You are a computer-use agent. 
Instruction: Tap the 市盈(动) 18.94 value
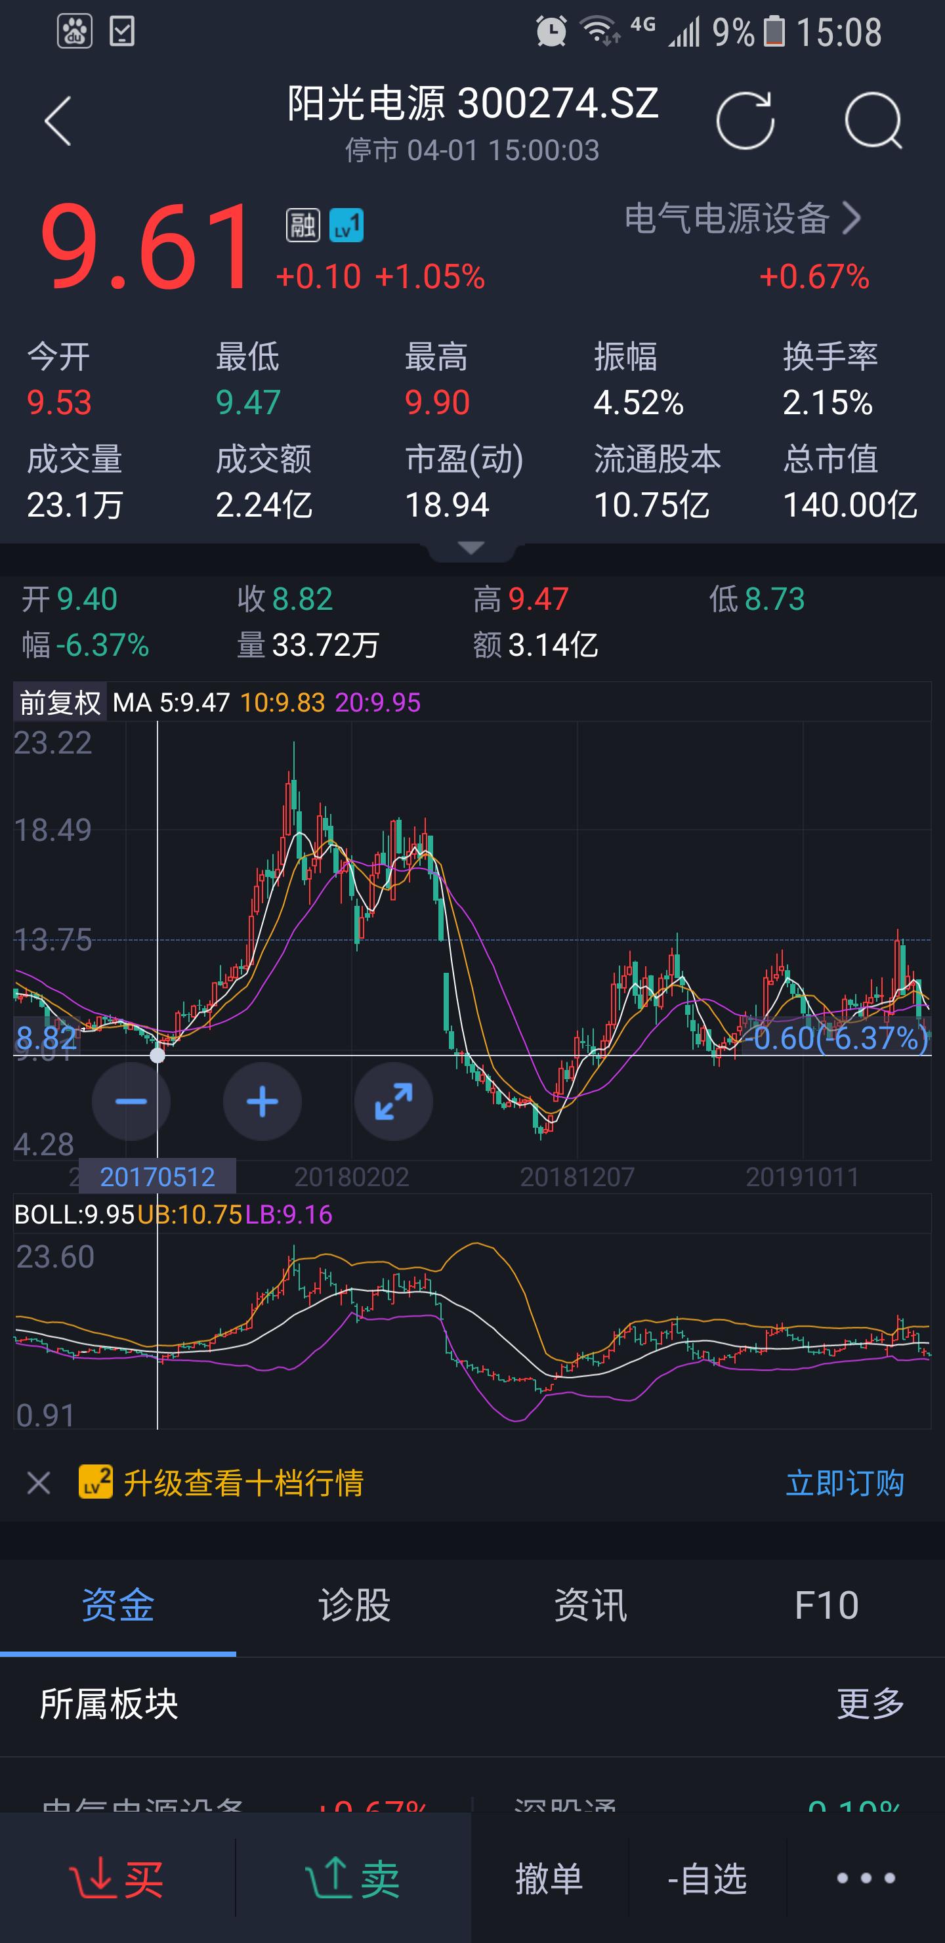[448, 505]
